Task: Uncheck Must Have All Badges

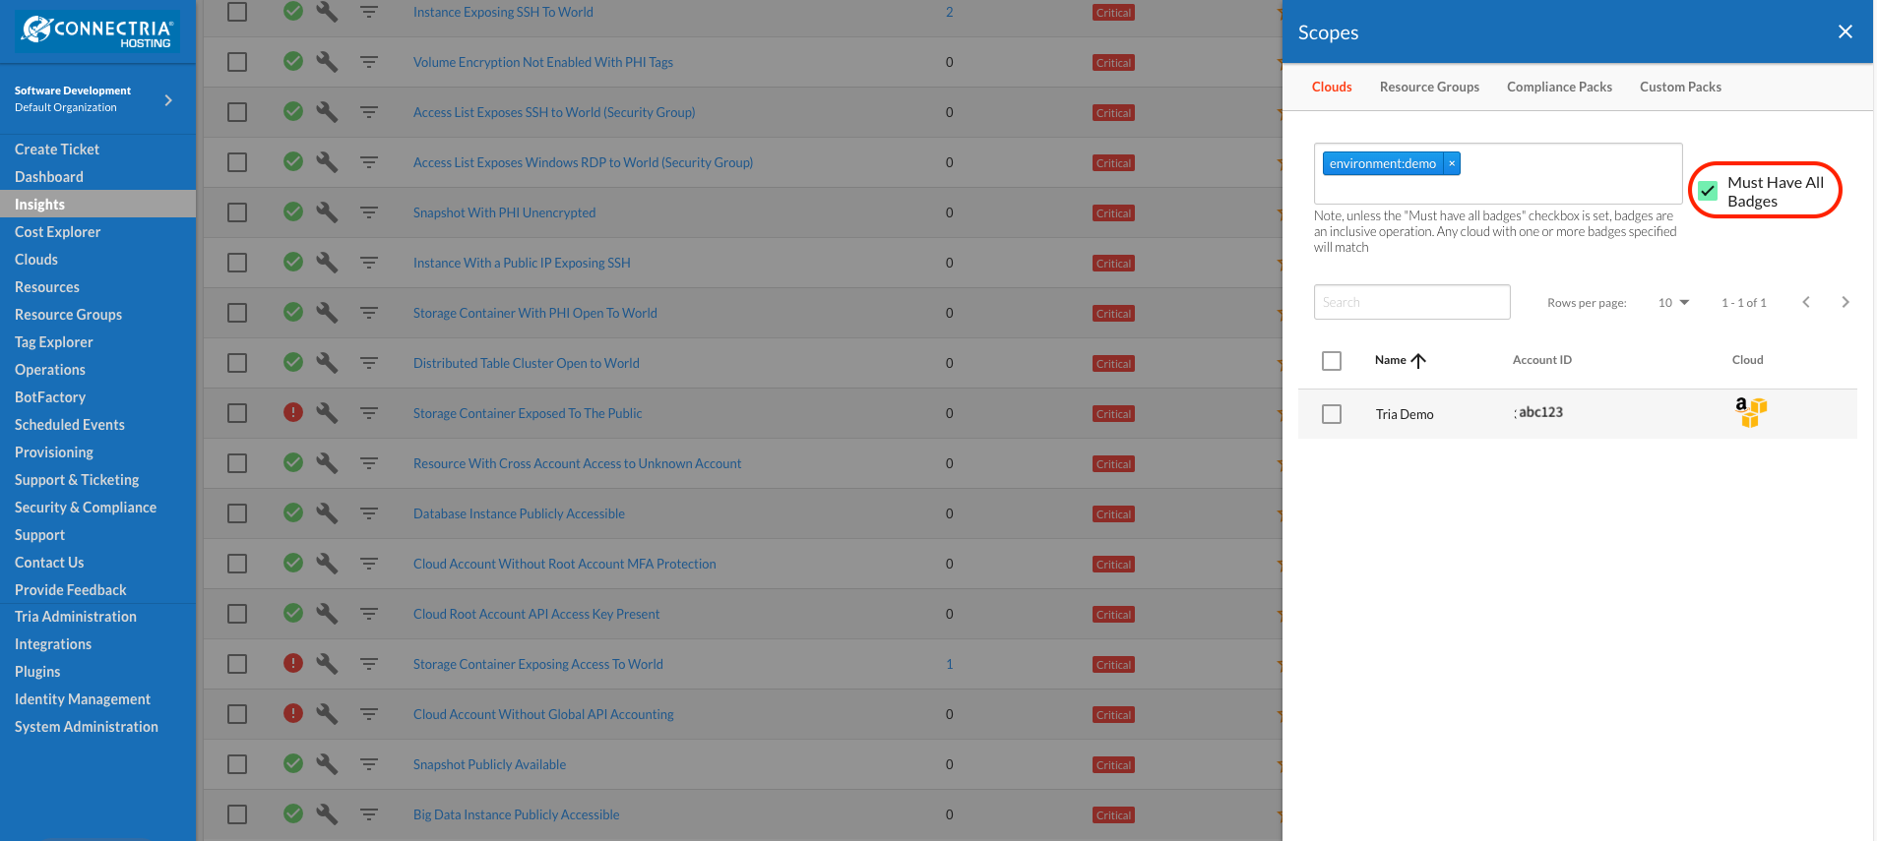Action: click(x=1708, y=191)
